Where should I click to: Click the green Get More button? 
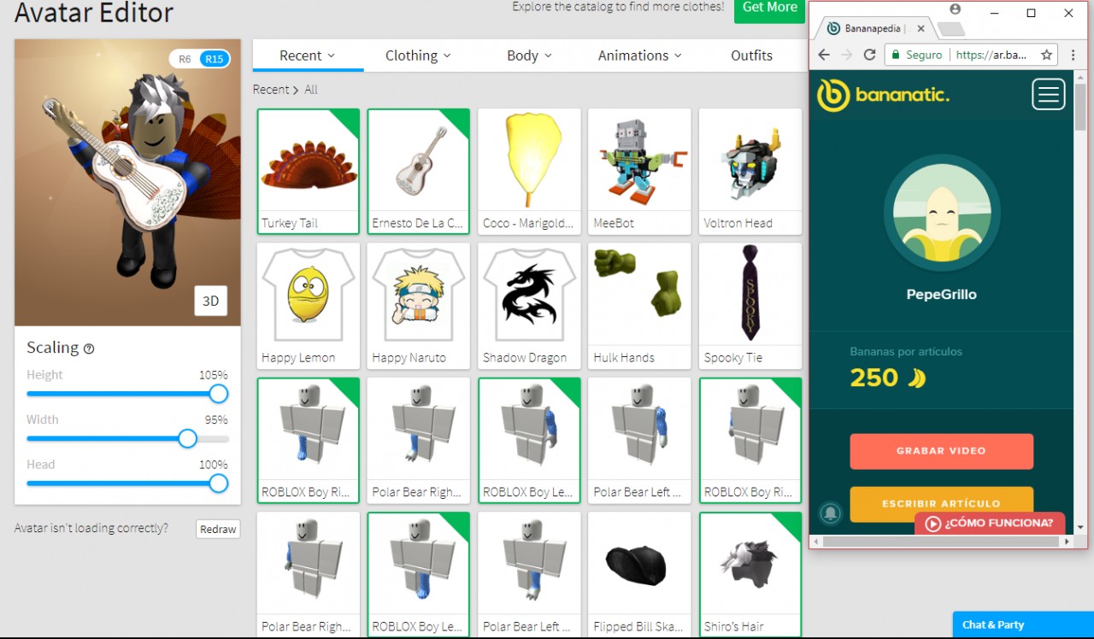(x=769, y=9)
